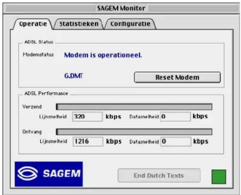Click the End Dutch Texts button
This screenshot has height=195, width=241.
[x=159, y=175]
